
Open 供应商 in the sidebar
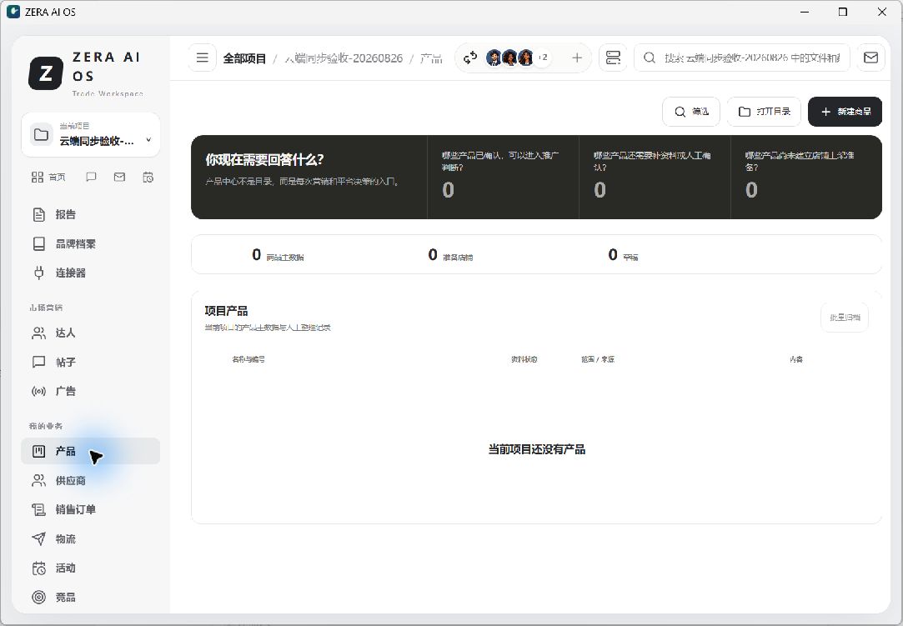click(90, 480)
